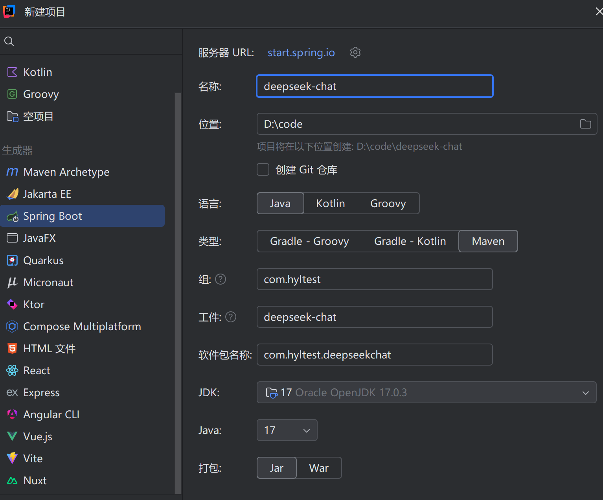Click the Nuxt mountain icon
The height and width of the screenshot is (500, 603).
(12, 480)
